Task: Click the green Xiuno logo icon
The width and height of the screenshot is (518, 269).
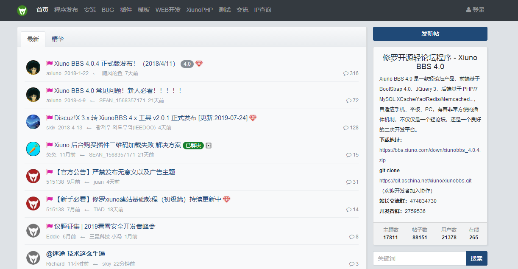Action: pyautogui.click(x=22, y=10)
